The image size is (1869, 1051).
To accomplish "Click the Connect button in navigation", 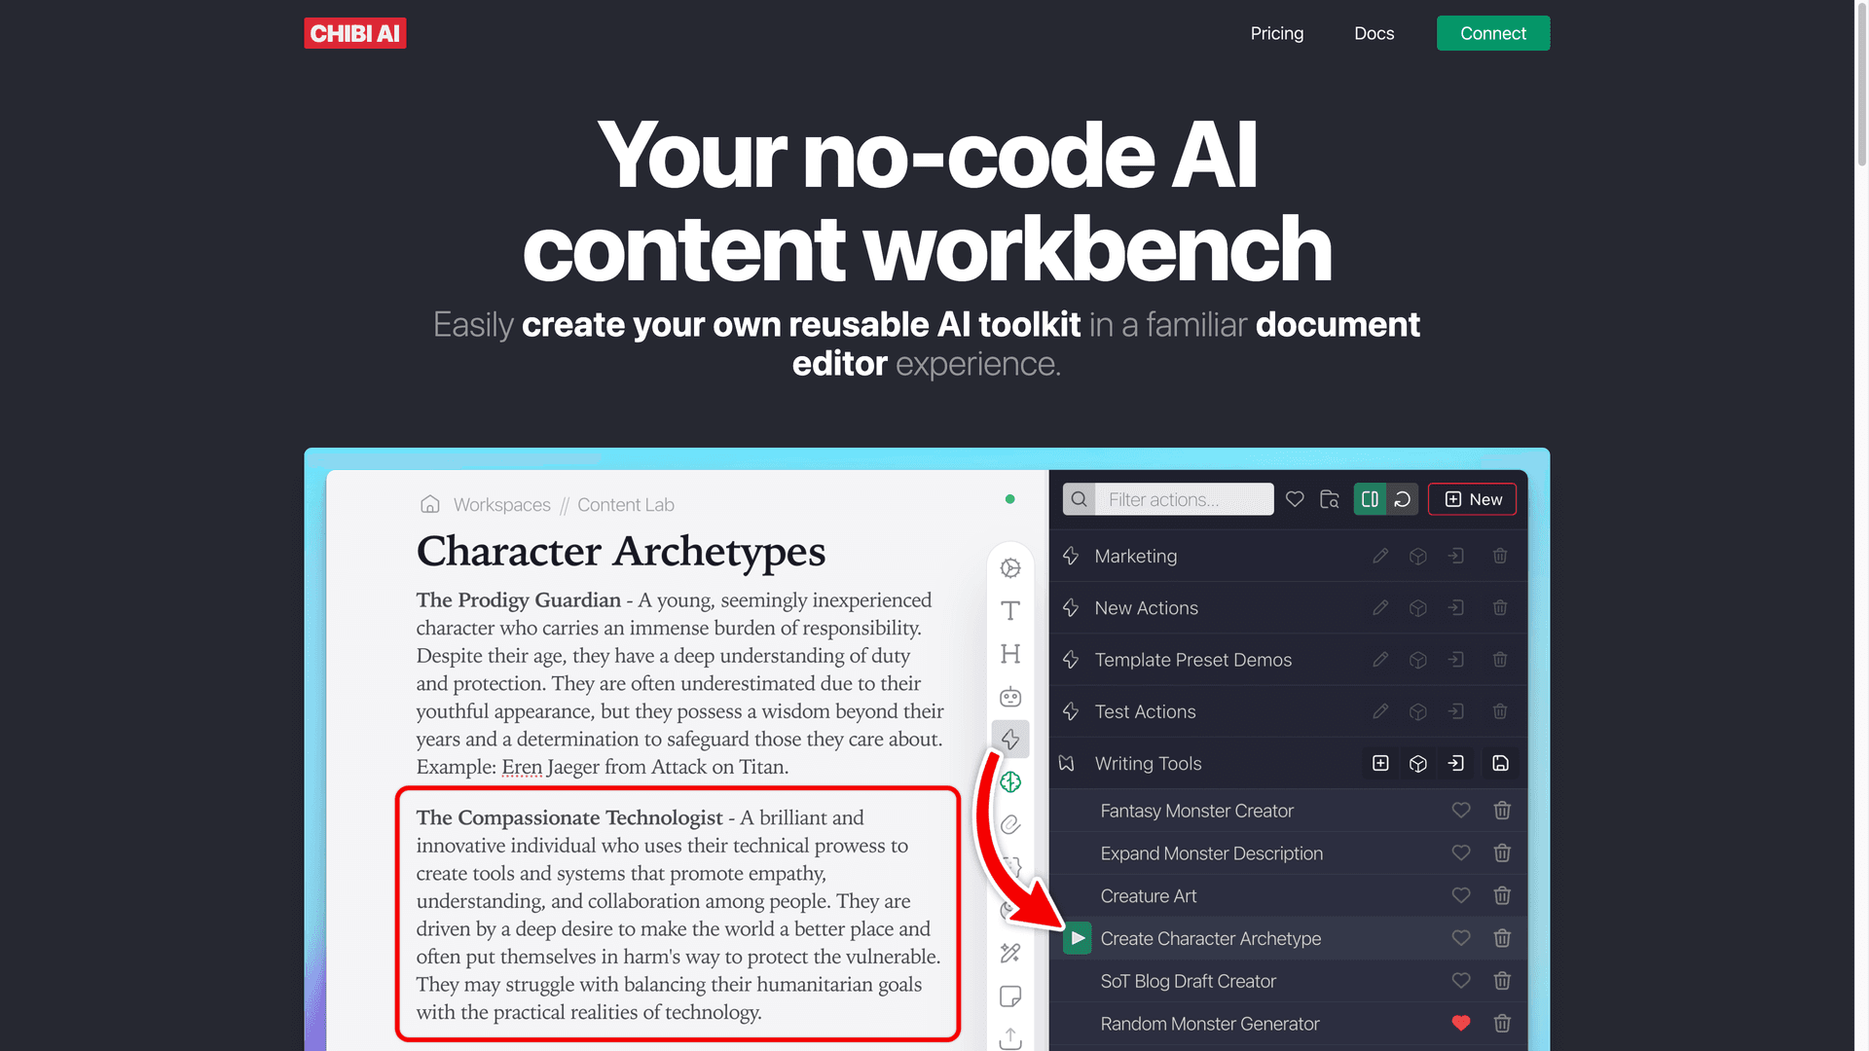I will tap(1493, 33).
